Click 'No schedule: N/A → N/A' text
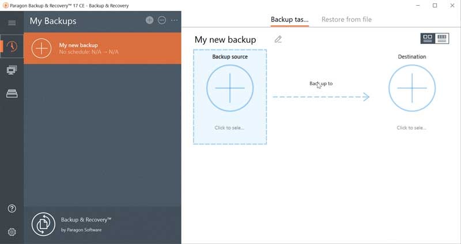This screenshot has height=244, width=461. 89,52
